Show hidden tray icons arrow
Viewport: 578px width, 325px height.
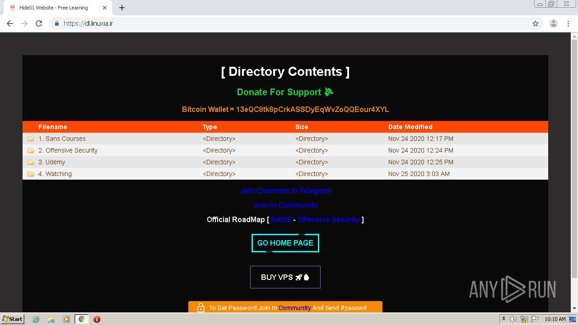coord(503,319)
